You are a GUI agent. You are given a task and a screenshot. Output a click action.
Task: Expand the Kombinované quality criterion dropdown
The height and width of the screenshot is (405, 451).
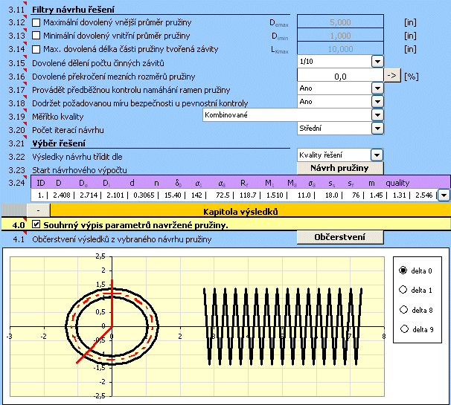[377, 115]
